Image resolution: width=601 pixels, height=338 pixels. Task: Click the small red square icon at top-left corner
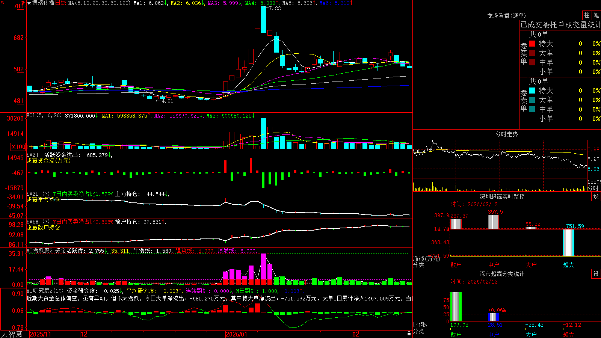pos(2,2)
